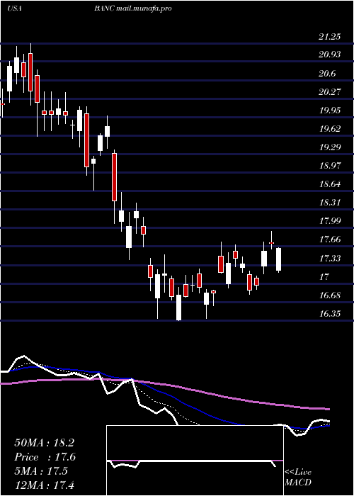The height and width of the screenshot is (496, 354).
Task: Click the 17.99 price axis label
Action: tap(330, 220)
